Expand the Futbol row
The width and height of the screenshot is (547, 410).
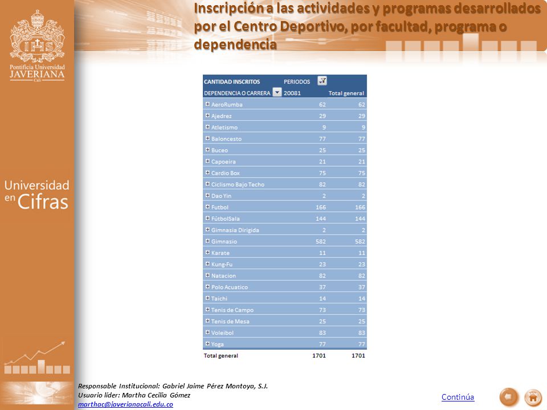(x=207, y=207)
